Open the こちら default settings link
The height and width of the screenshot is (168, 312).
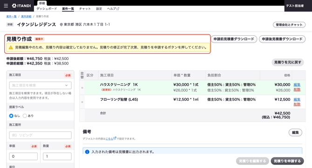tap(109, 139)
